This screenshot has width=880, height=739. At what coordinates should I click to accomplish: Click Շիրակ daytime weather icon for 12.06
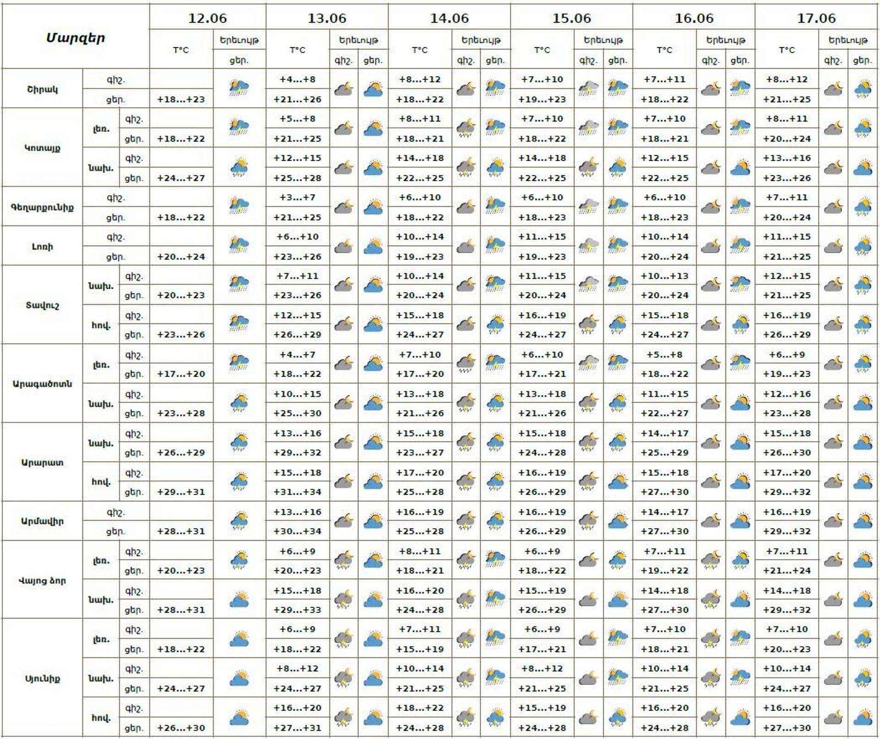pyautogui.click(x=239, y=88)
